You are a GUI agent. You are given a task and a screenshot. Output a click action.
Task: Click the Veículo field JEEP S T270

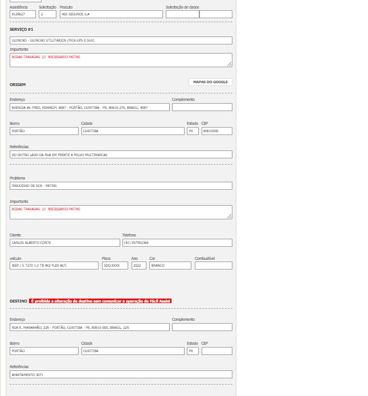(54, 266)
